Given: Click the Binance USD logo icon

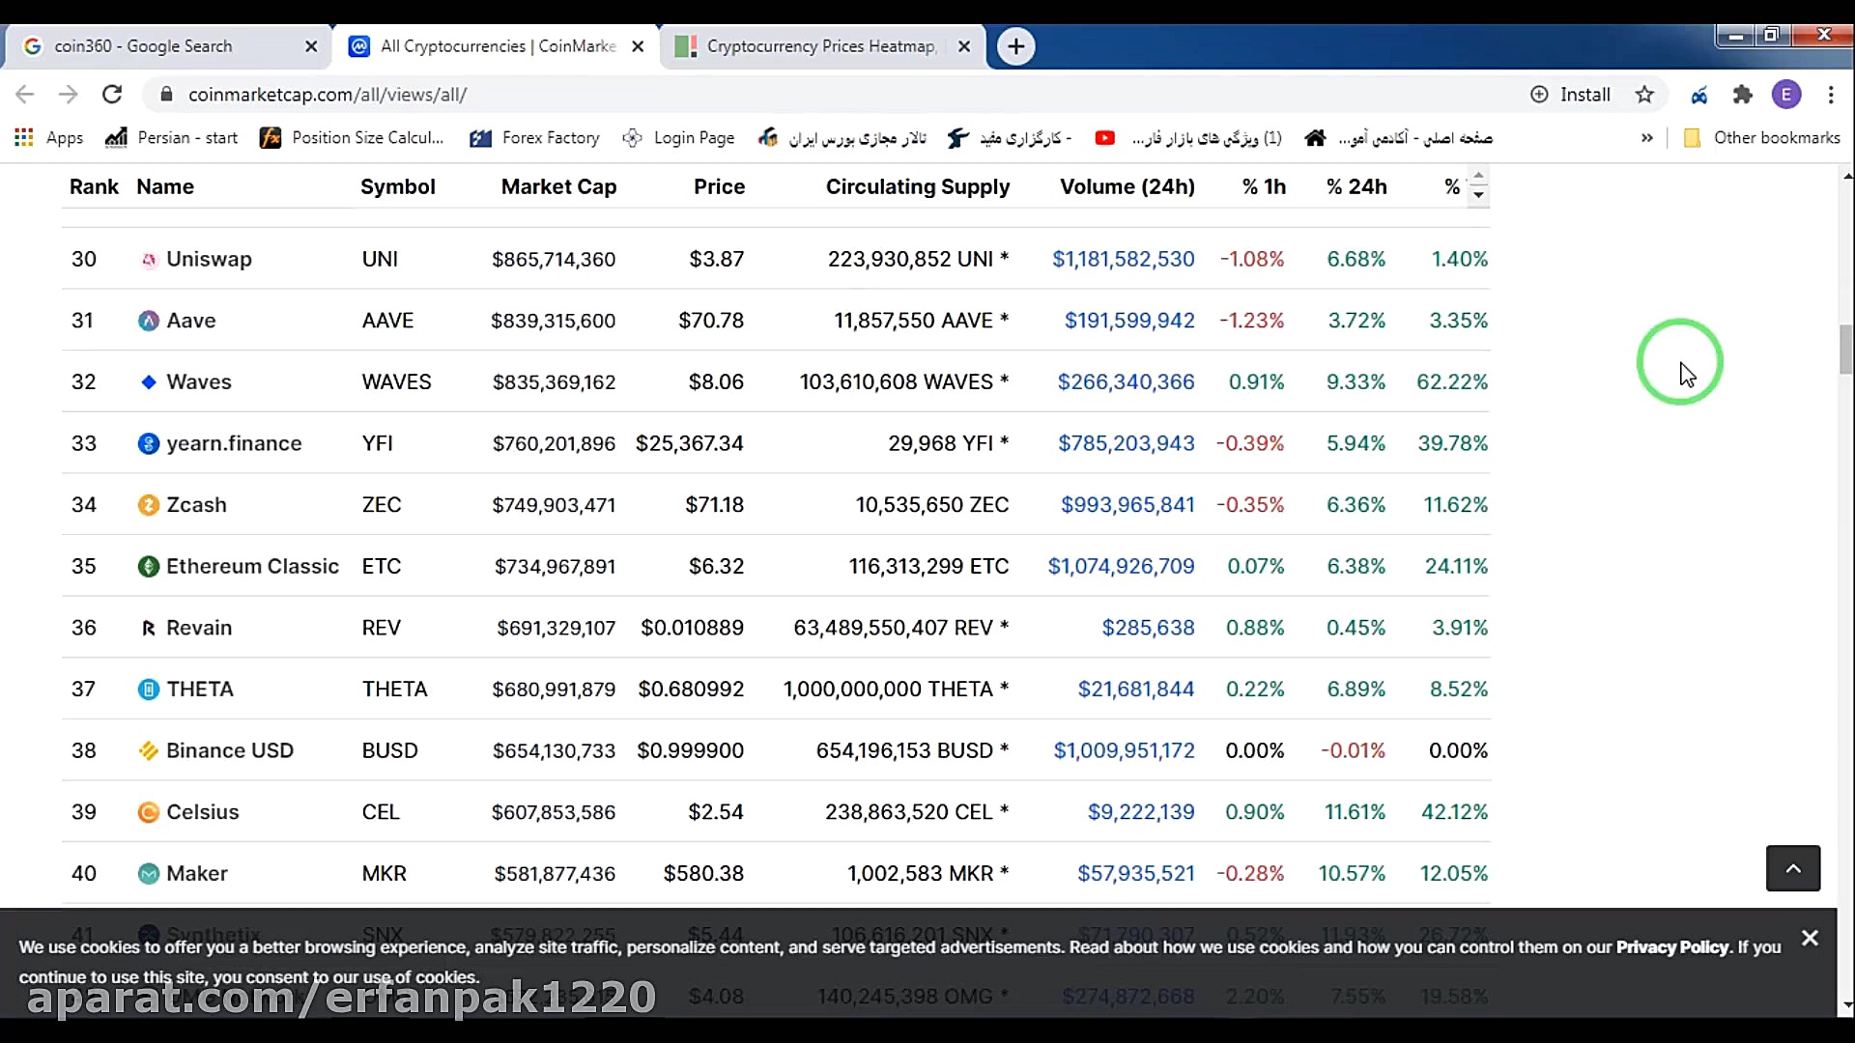Looking at the screenshot, I should [149, 751].
